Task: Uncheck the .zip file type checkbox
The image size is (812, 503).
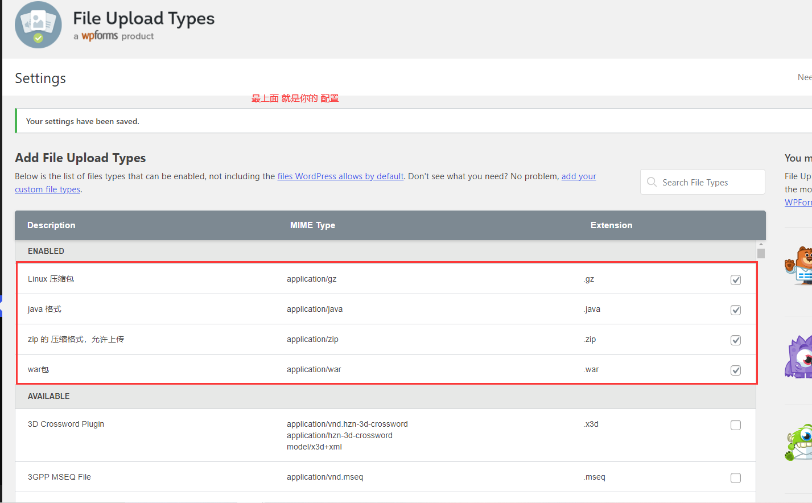Action: point(735,340)
